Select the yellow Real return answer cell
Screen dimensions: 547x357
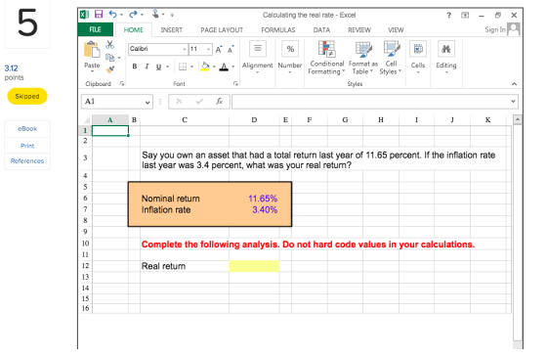(254, 266)
